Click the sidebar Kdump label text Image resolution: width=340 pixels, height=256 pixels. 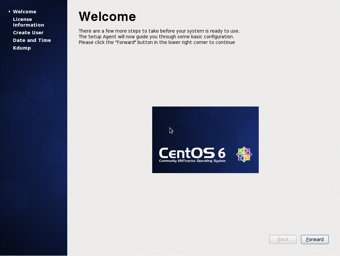point(22,48)
